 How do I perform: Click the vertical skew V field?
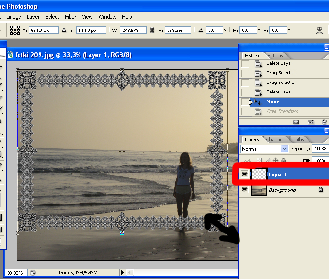(x=278, y=30)
